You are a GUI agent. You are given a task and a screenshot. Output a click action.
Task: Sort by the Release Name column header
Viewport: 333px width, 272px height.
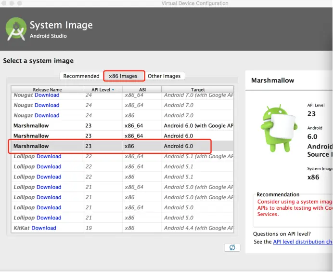47,90
